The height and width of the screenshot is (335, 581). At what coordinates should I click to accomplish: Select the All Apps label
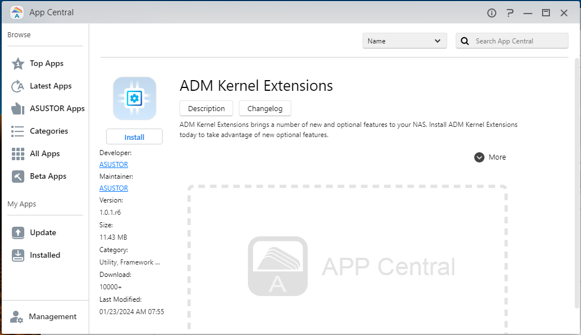click(45, 153)
